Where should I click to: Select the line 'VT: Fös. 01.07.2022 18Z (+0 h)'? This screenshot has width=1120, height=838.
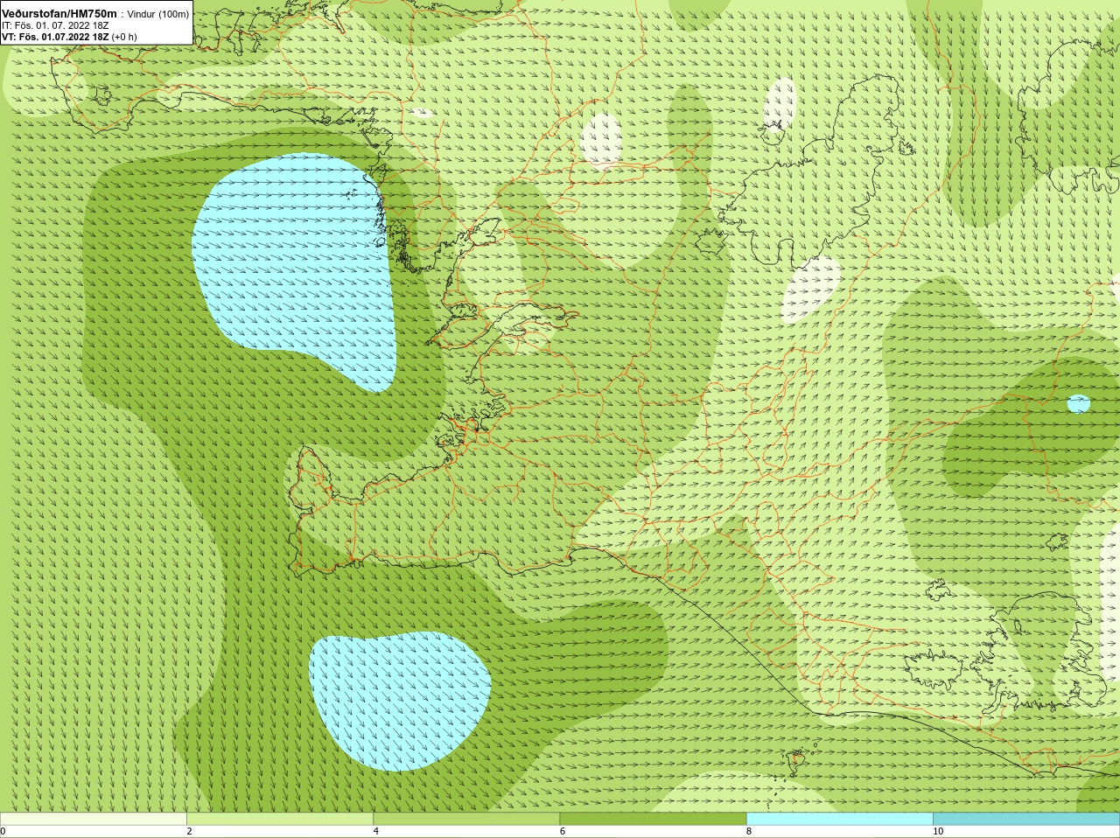pyautogui.click(x=69, y=37)
